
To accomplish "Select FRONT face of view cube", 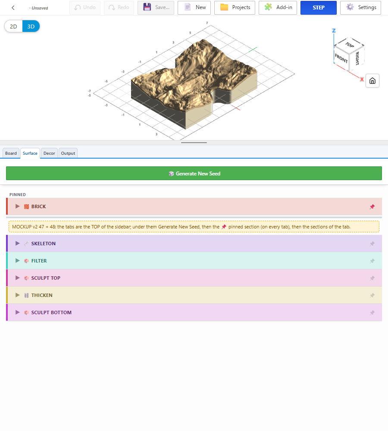I will [x=341, y=58].
